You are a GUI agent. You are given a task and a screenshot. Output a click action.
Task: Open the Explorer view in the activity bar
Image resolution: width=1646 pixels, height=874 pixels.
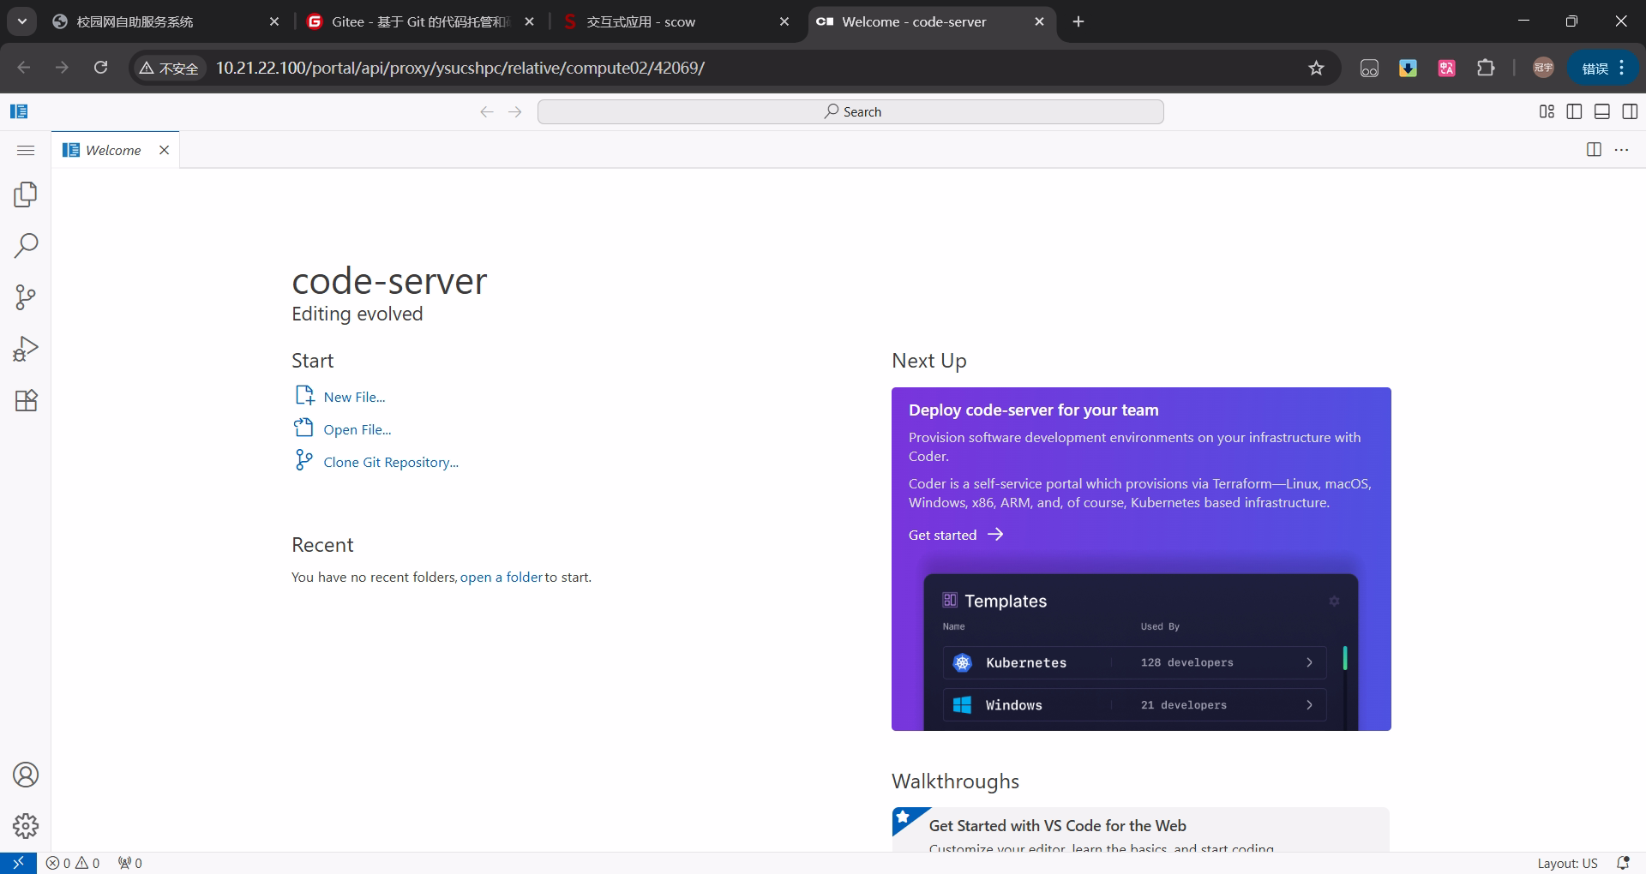click(x=25, y=195)
